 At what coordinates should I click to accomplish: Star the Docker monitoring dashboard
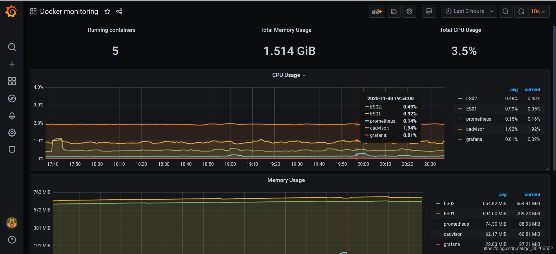pos(107,11)
